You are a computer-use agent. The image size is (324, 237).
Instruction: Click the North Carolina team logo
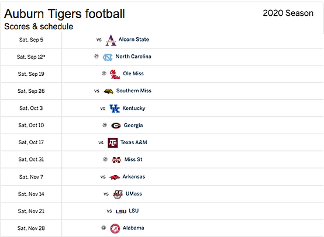click(108, 57)
